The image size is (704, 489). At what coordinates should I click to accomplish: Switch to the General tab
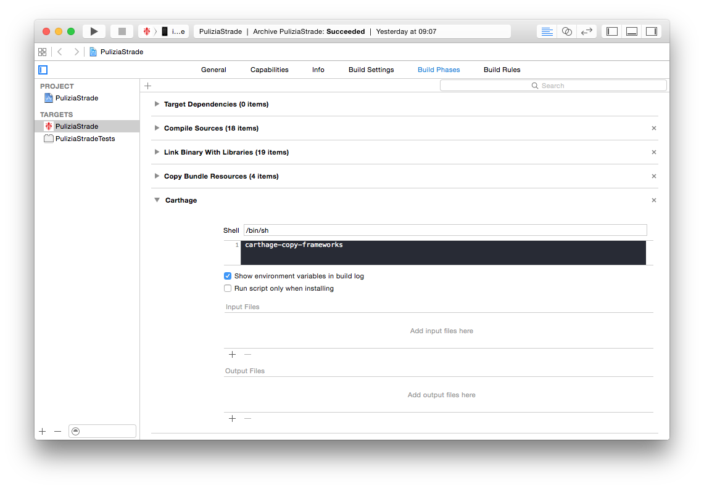(213, 70)
